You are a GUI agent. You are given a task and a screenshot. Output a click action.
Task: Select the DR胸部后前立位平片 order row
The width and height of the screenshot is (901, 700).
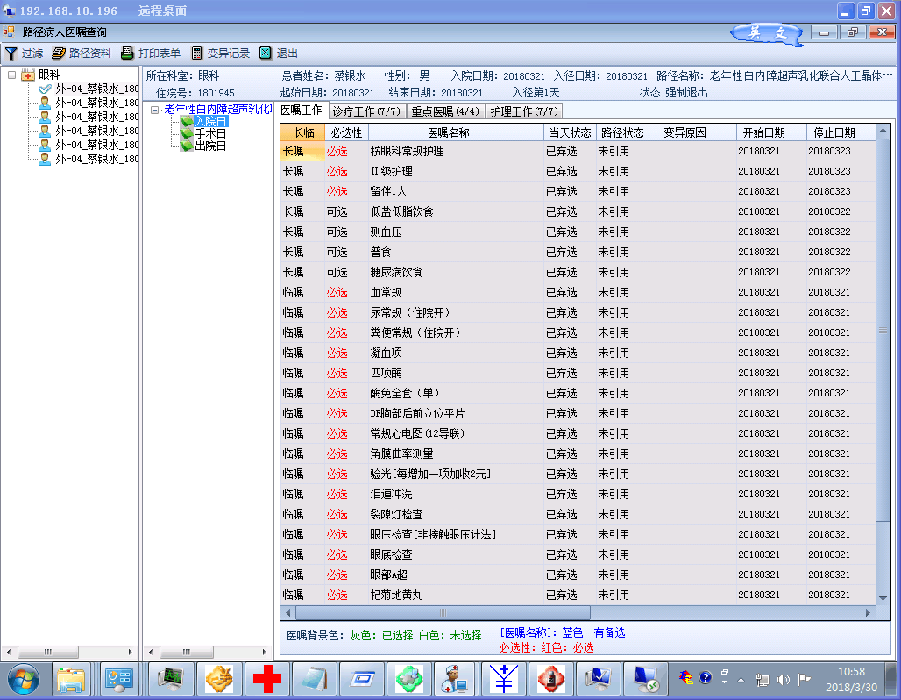(578, 413)
